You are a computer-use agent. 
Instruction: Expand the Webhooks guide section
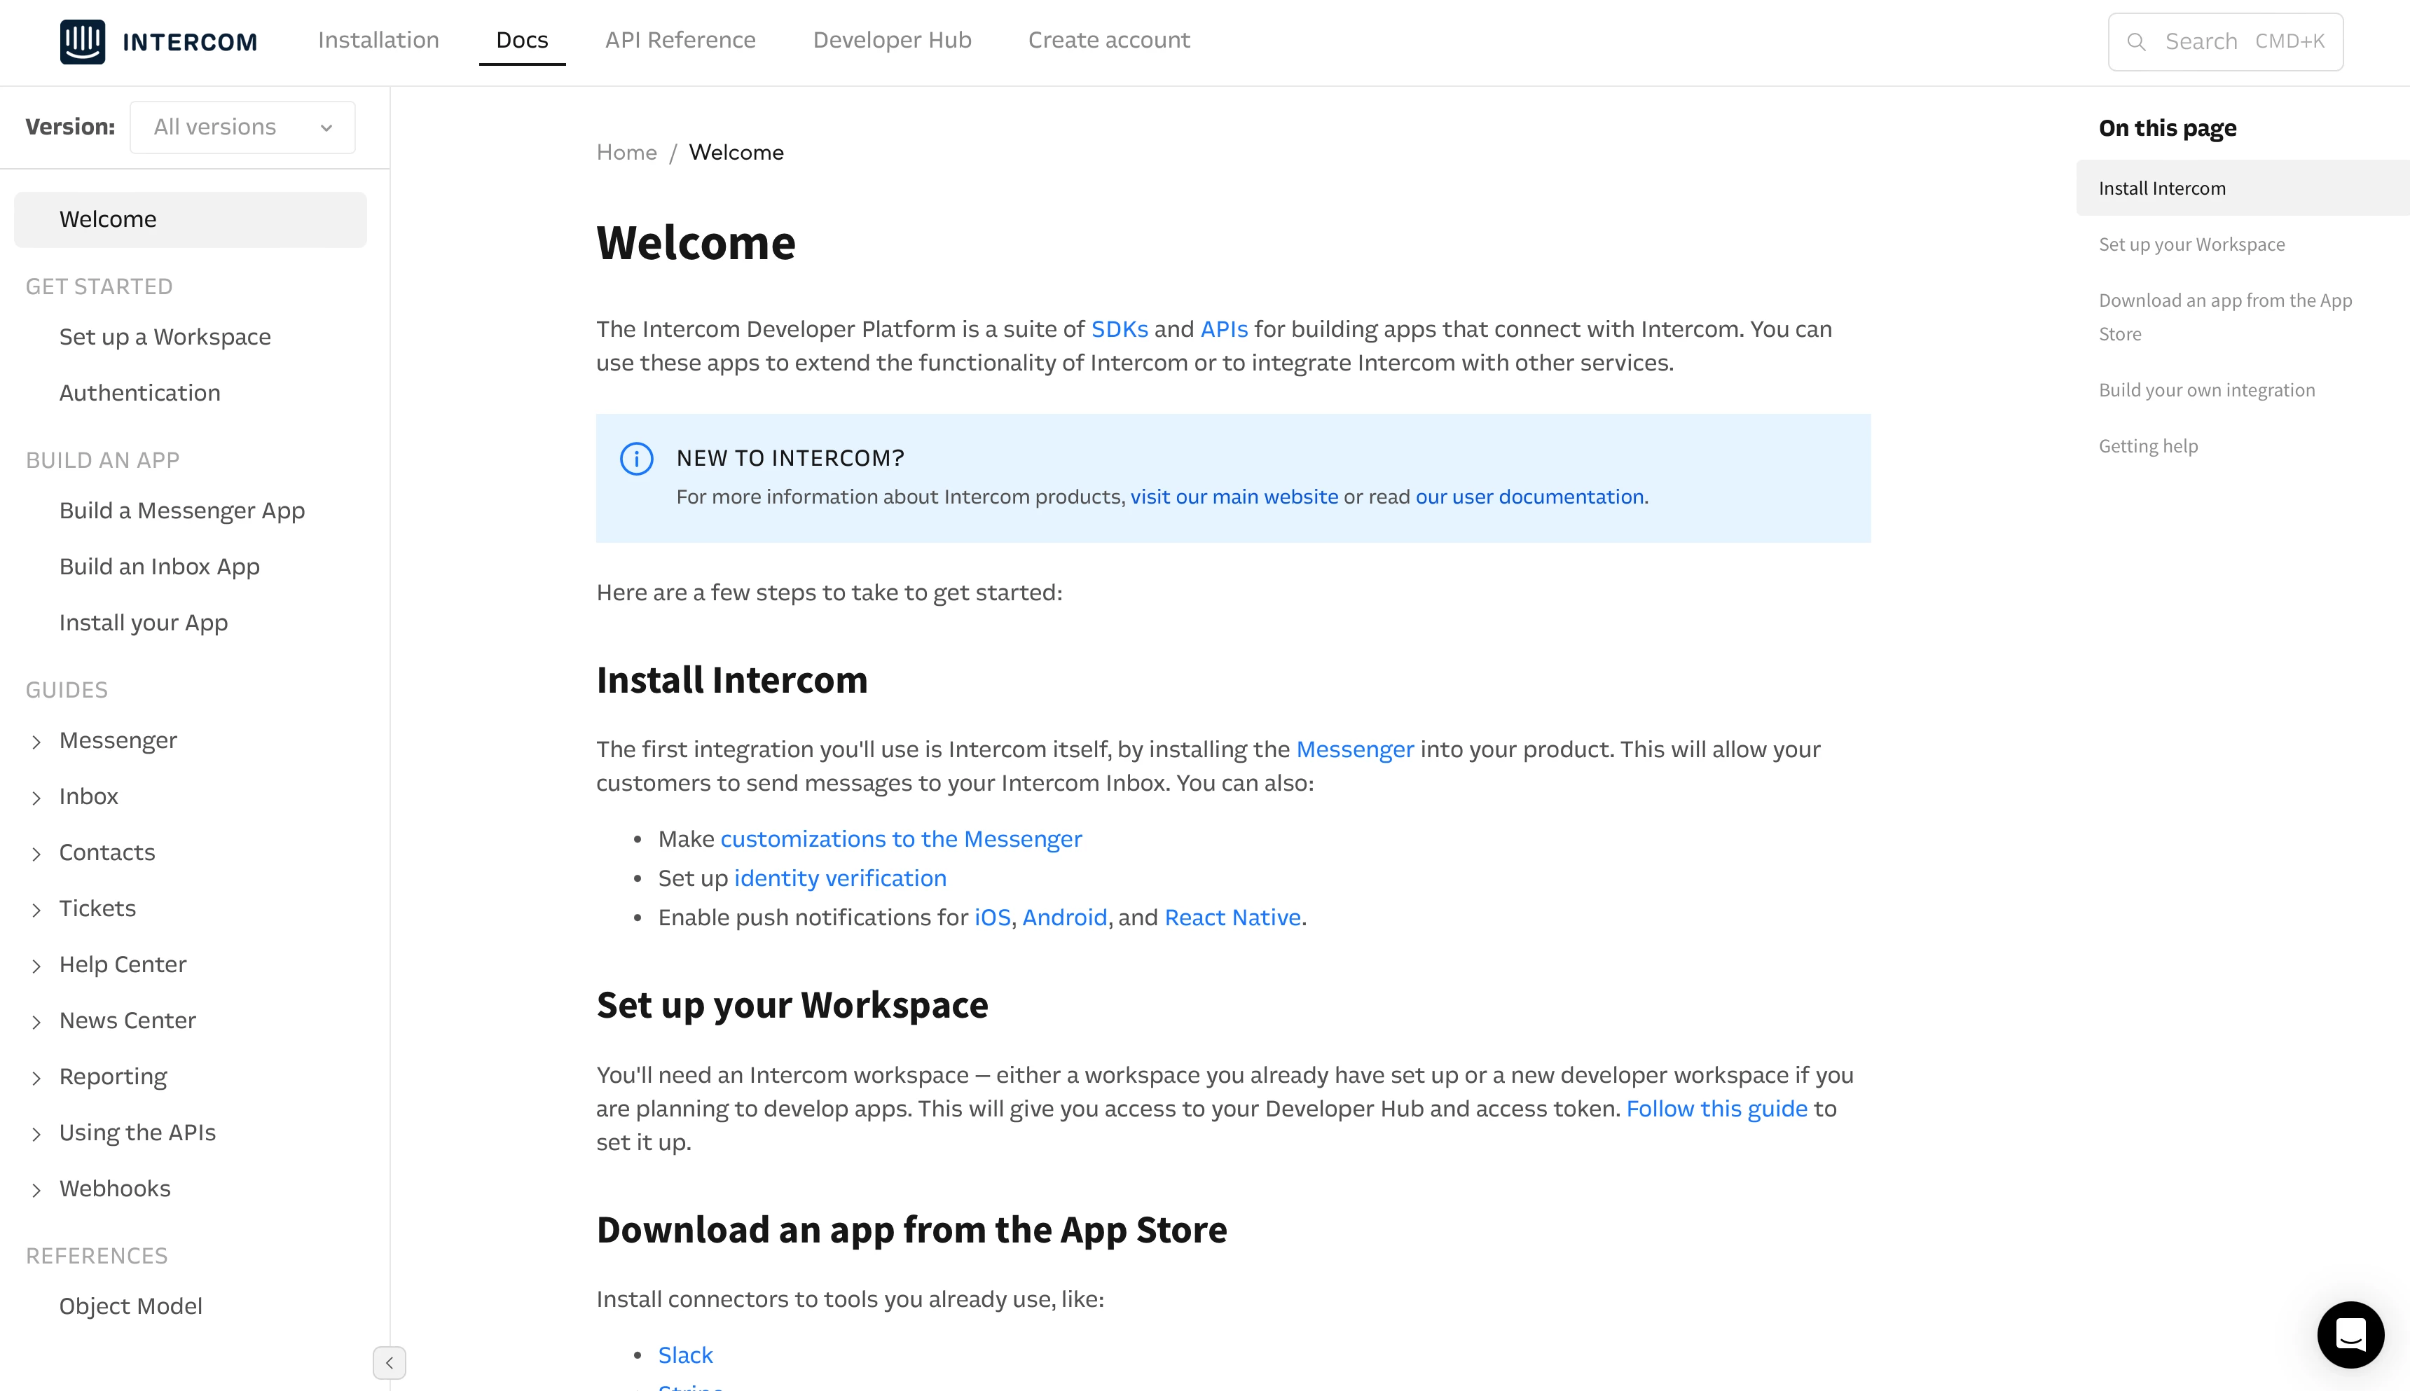tap(36, 1189)
